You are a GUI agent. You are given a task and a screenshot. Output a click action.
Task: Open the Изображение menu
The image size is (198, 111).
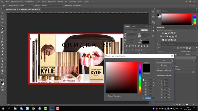[x=30, y=2]
